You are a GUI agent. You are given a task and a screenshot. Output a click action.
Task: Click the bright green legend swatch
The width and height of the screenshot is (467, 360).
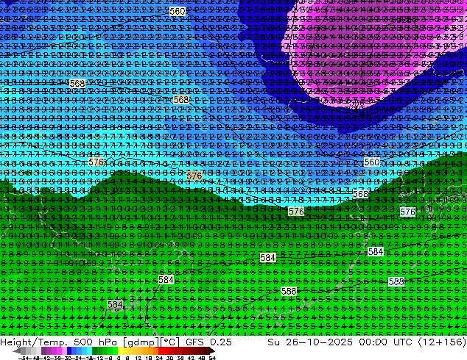(x=115, y=350)
